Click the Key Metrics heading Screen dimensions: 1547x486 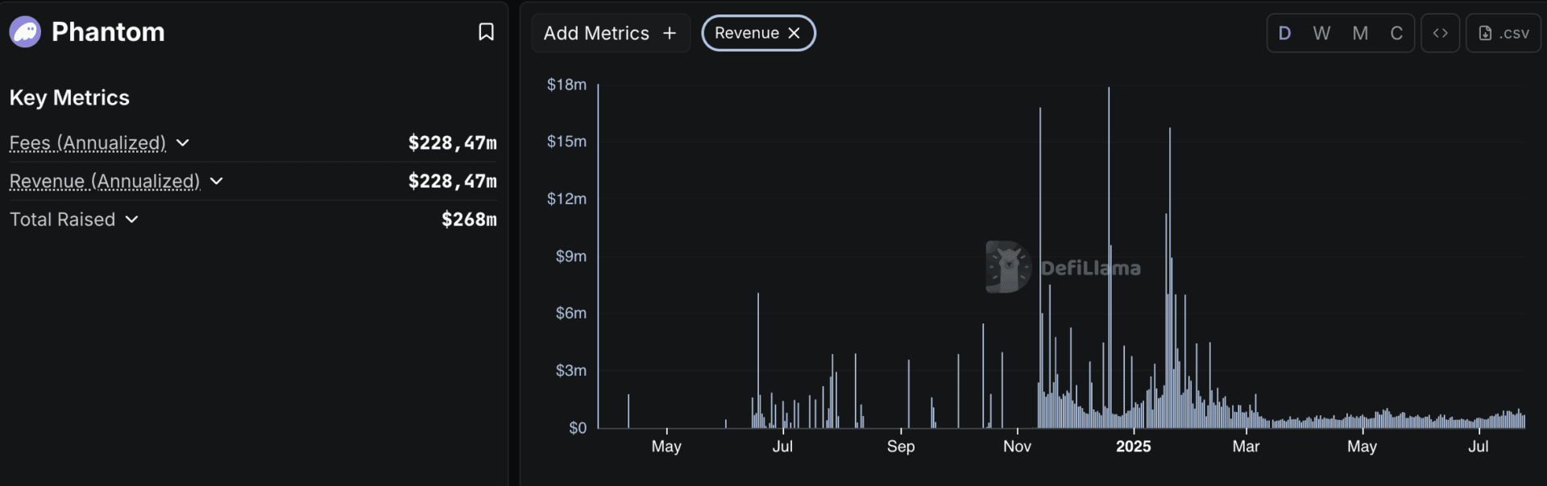pos(69,97)
